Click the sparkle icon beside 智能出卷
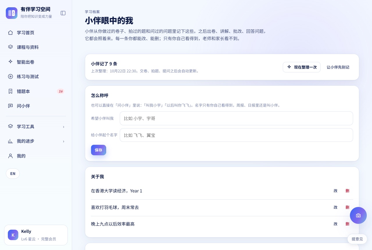Image resolution: width=372 pixels, height=250 pixels. pos(10,62)
